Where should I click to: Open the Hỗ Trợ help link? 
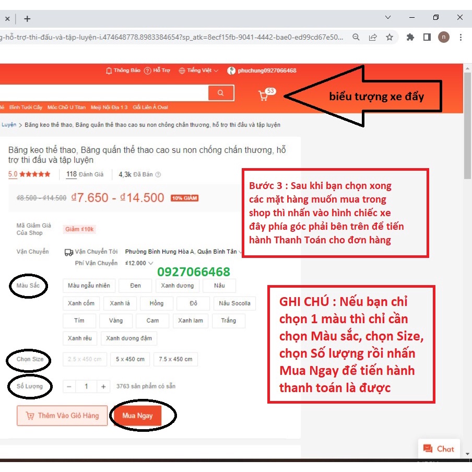157,70
